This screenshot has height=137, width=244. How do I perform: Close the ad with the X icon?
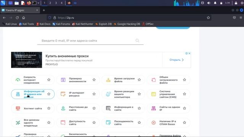(189, 53)
